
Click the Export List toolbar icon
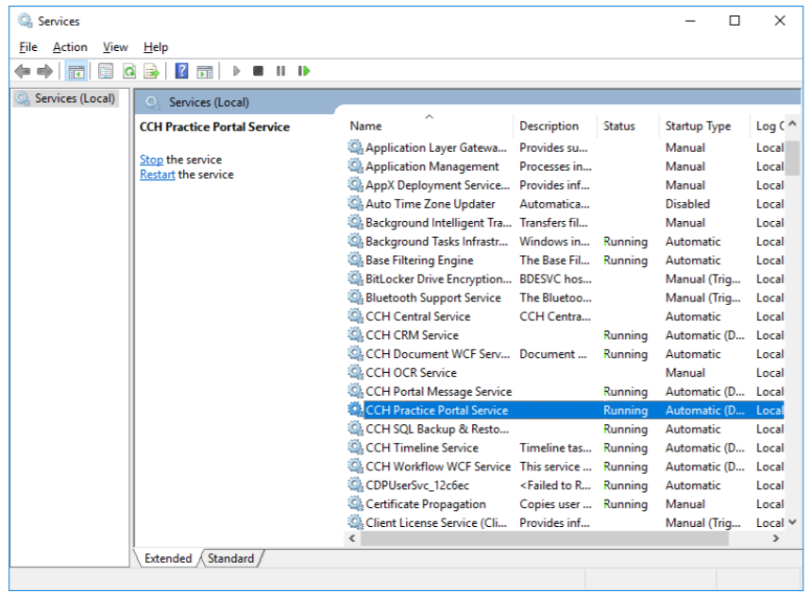[x=152, y=71]
